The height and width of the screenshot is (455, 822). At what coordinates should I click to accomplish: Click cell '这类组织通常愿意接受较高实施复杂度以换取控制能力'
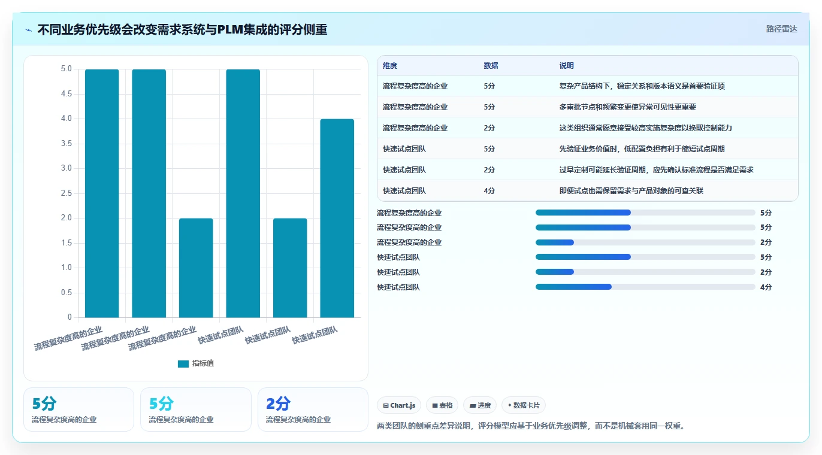point(646,128)
